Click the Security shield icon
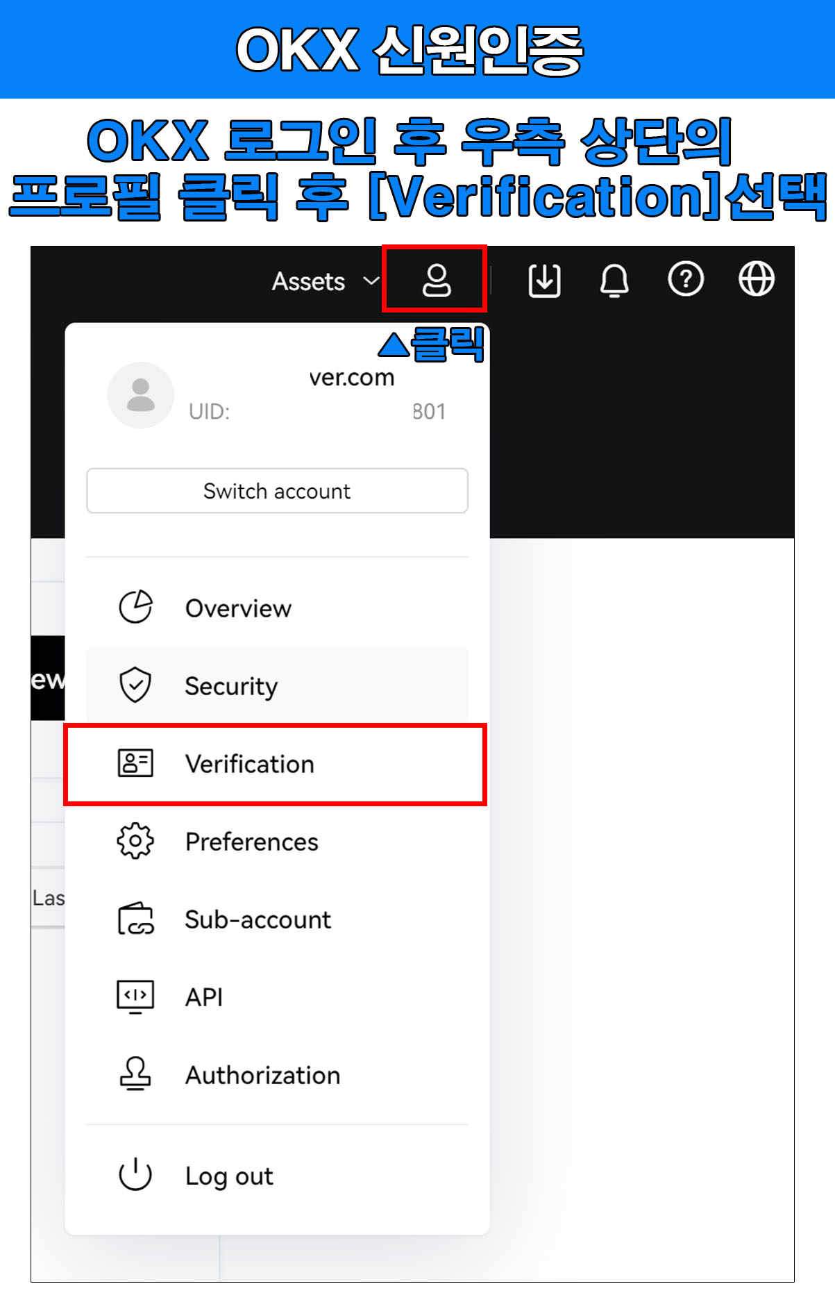 coord(135,685)
